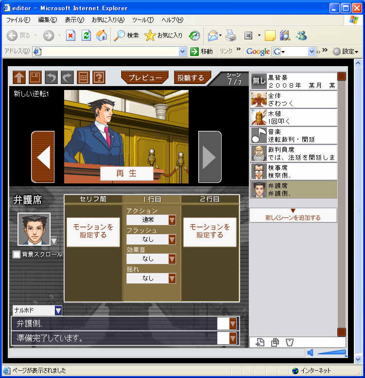Viewport: 365px width, 378px height.
Task: Enable the 背景スクロール checkbox
Action: [x=17, y=254]
